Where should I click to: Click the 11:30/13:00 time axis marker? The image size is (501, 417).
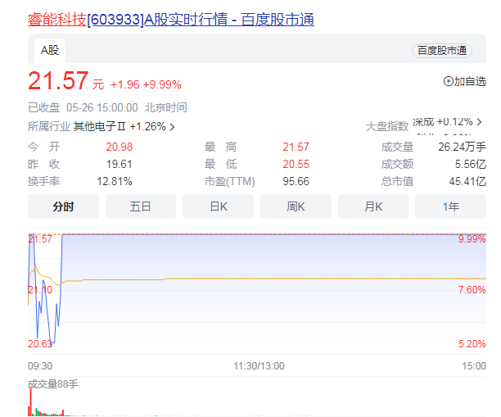click(257, 365)
